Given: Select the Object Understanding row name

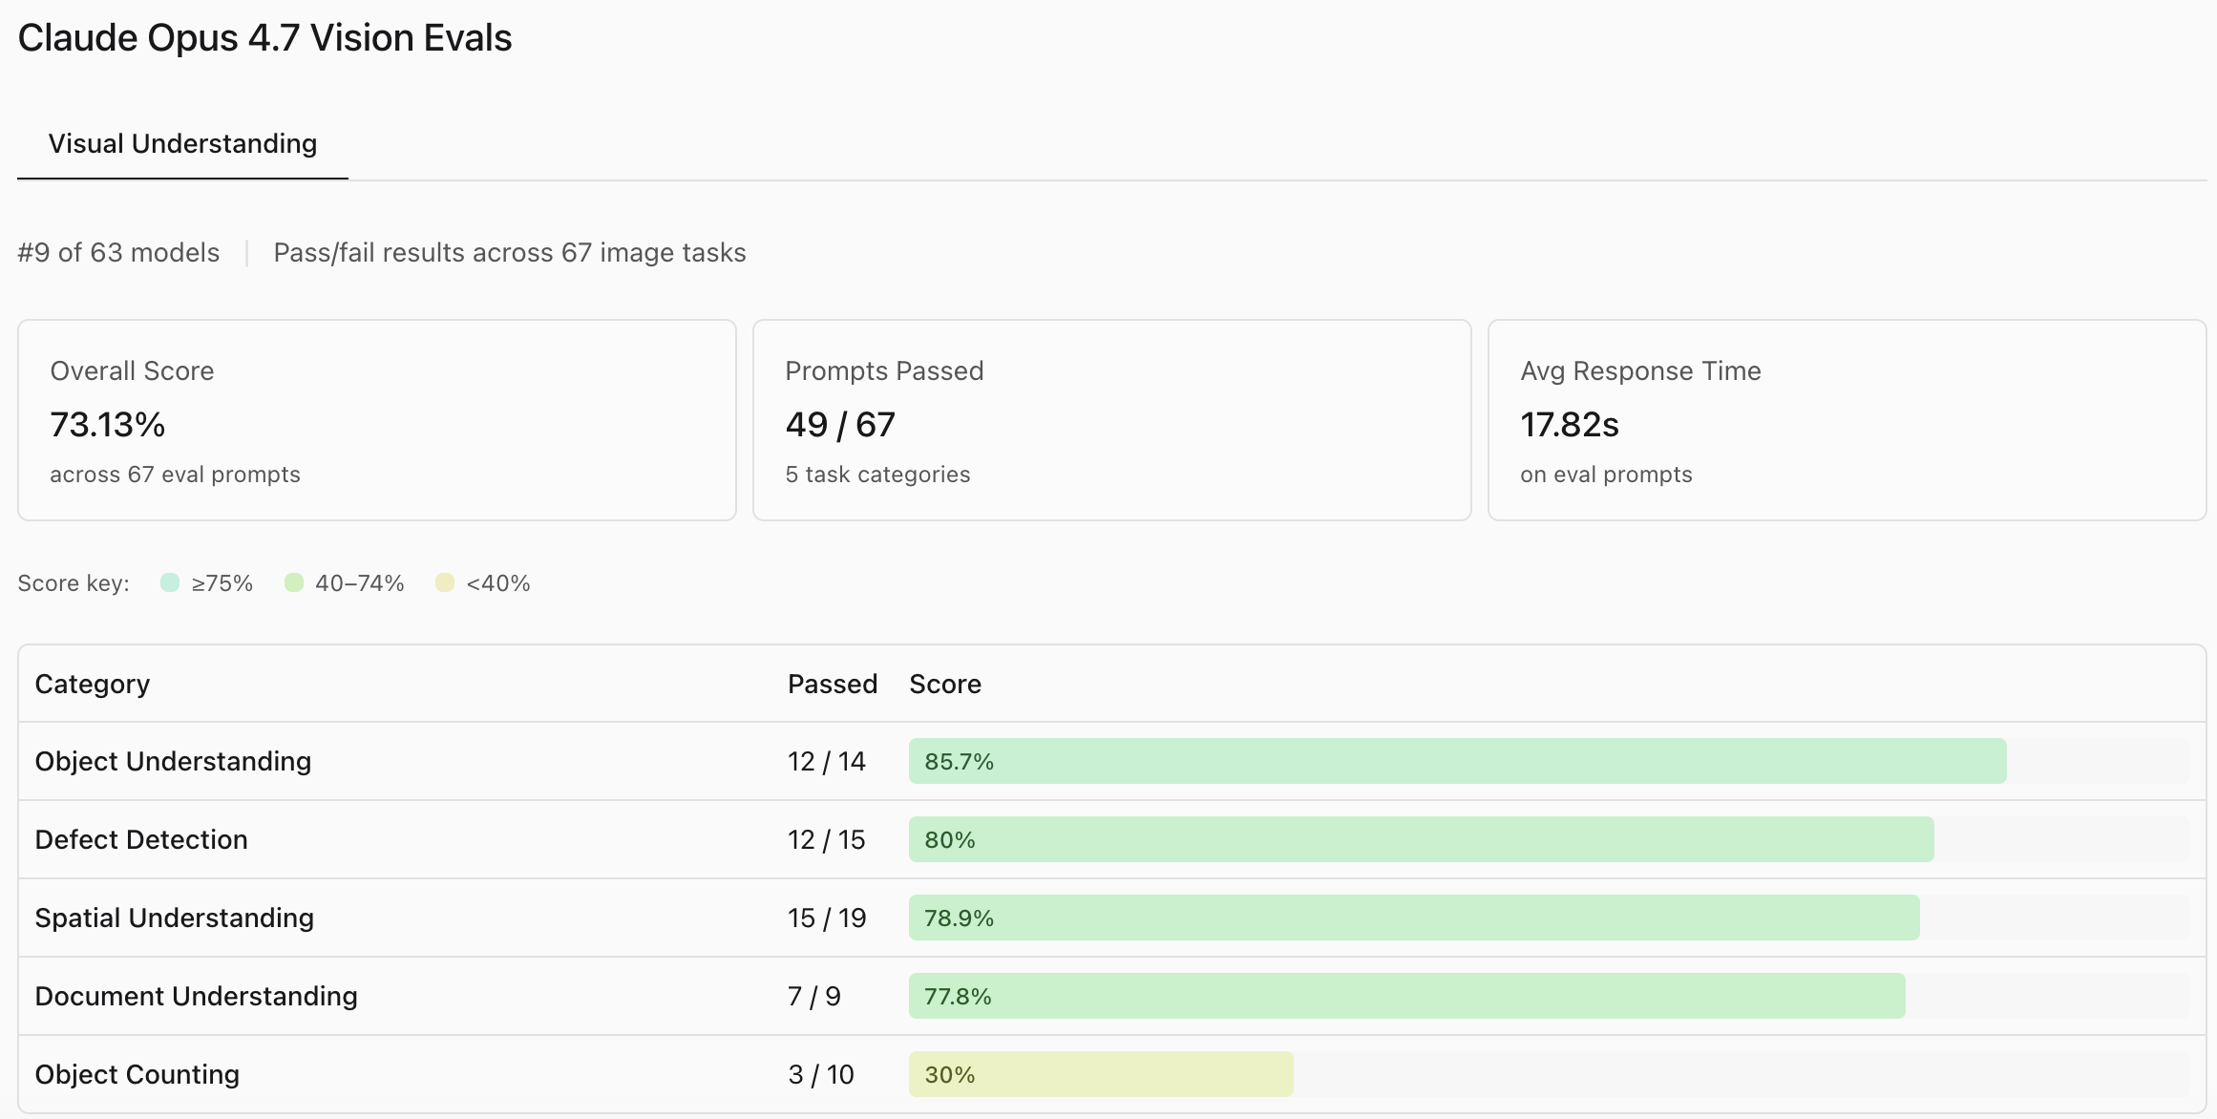Looking at the screenshot, I should click(x=173, y=761).
